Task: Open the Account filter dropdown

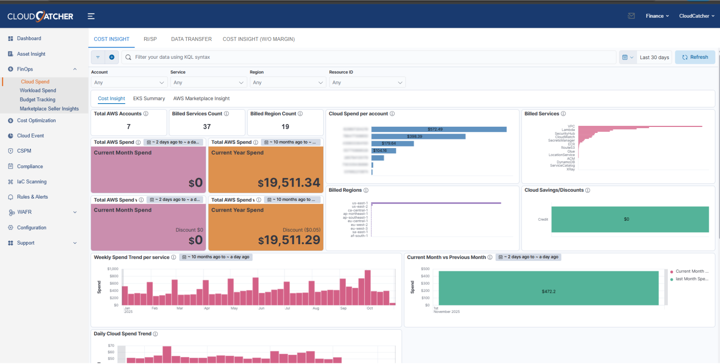Action: click(x=129, y=82)
